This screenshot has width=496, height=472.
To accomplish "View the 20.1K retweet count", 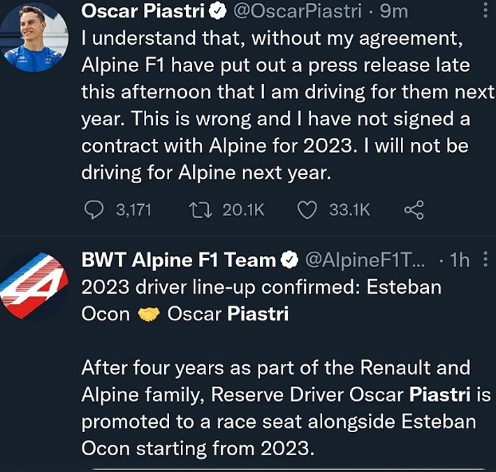I will 243,210.
